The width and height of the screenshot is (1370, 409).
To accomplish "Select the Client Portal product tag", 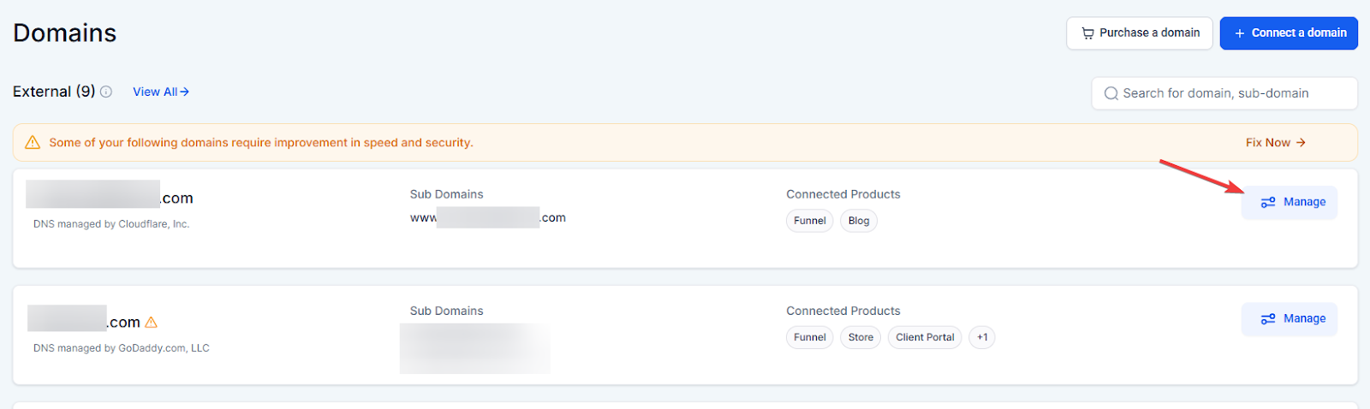I will pyautogui.click(x=925, y=337).
